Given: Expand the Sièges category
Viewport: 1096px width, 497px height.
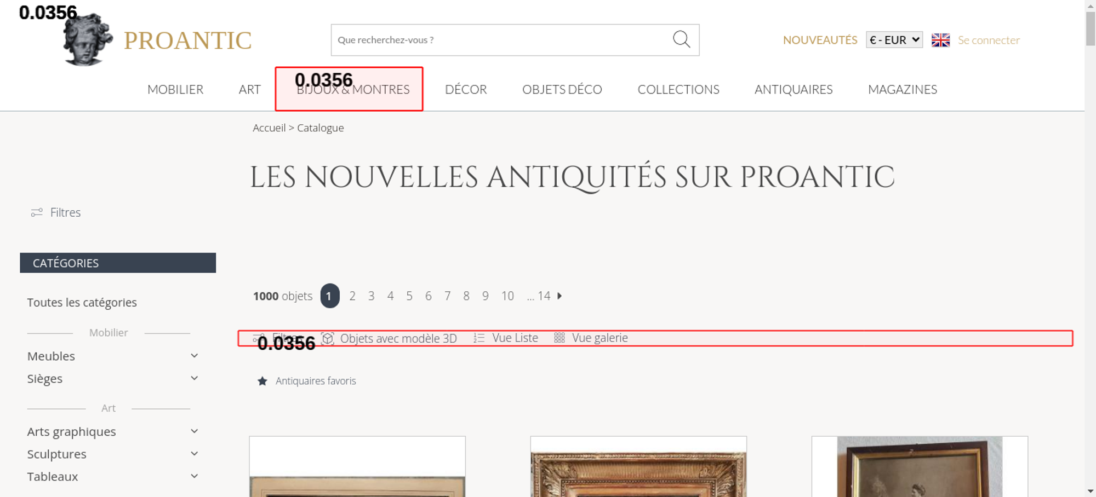Looking at the screenshot, I should [194, 378].
